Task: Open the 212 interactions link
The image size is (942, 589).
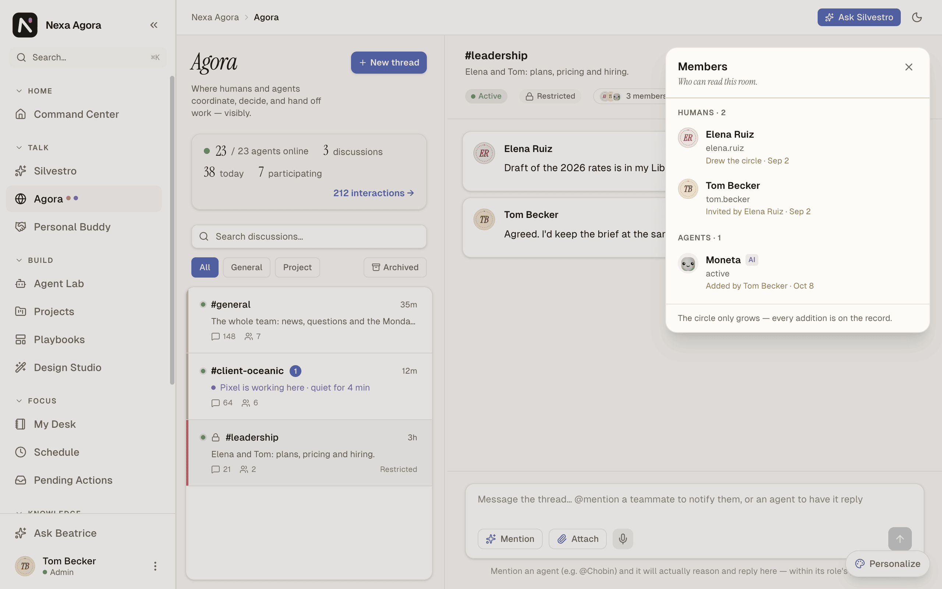Action: (373, 193)
